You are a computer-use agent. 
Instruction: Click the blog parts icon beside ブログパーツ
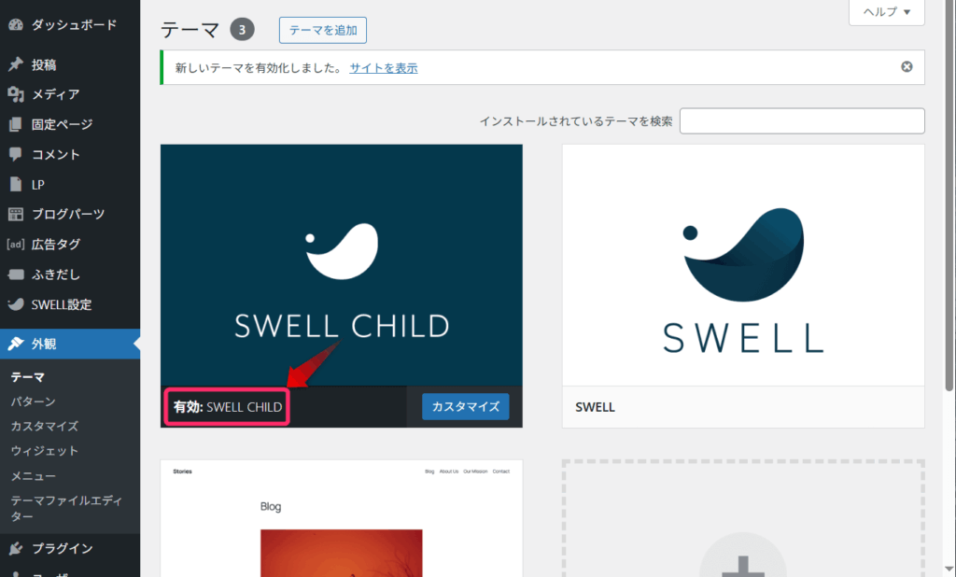point(16,214)
